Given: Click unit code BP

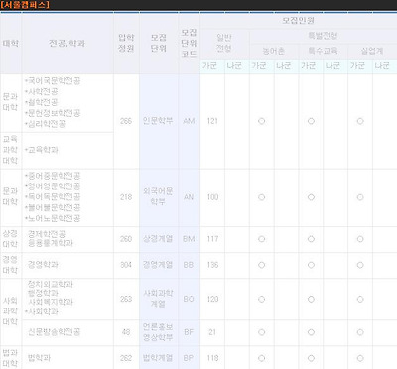Looking at the screenshot, I should (x=189, y=358).
